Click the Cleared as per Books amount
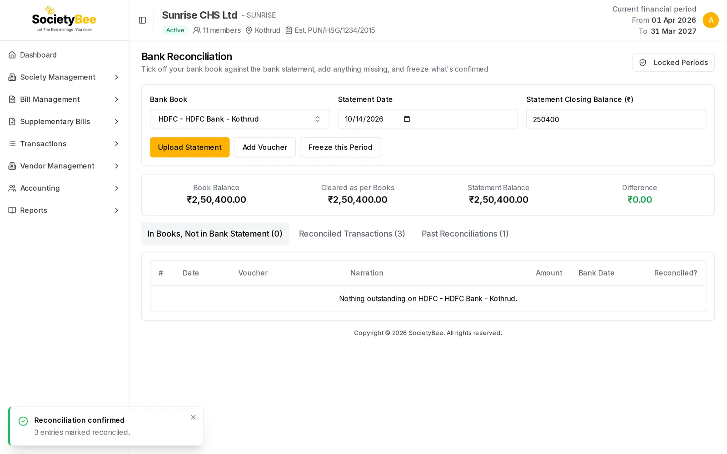 358,200
